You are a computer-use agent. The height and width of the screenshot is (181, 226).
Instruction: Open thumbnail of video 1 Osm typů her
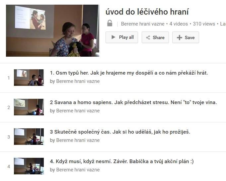[29, 78]
